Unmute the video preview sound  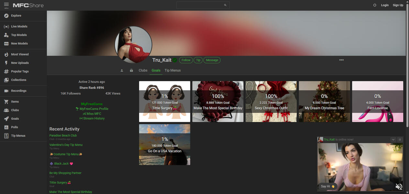point(399,187)
